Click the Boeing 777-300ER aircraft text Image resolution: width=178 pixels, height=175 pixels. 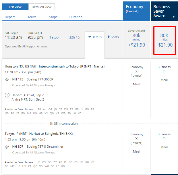(x=40, y=79)
